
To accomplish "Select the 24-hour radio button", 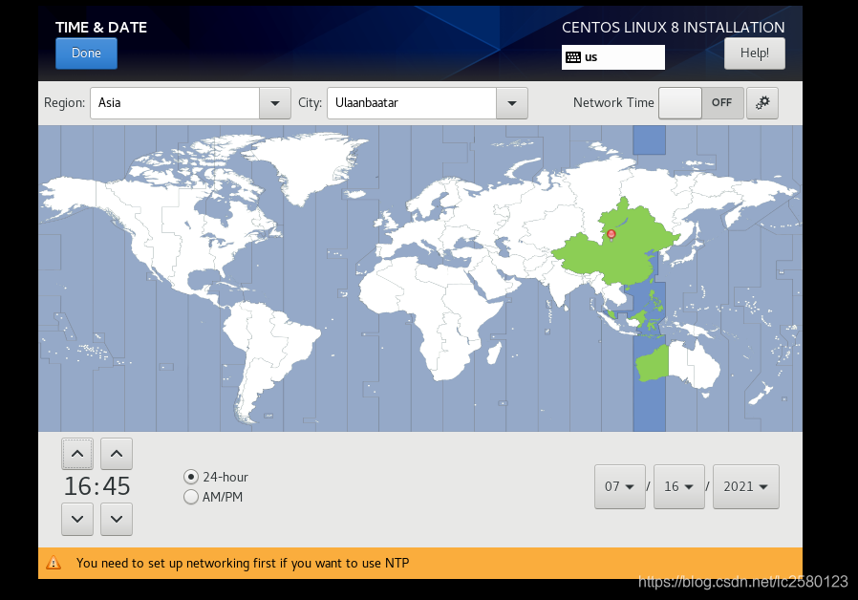I will pyautogui.click(x=190, y=477).
